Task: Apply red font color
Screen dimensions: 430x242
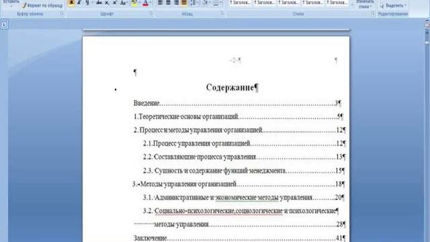Action: pos(146,3)
